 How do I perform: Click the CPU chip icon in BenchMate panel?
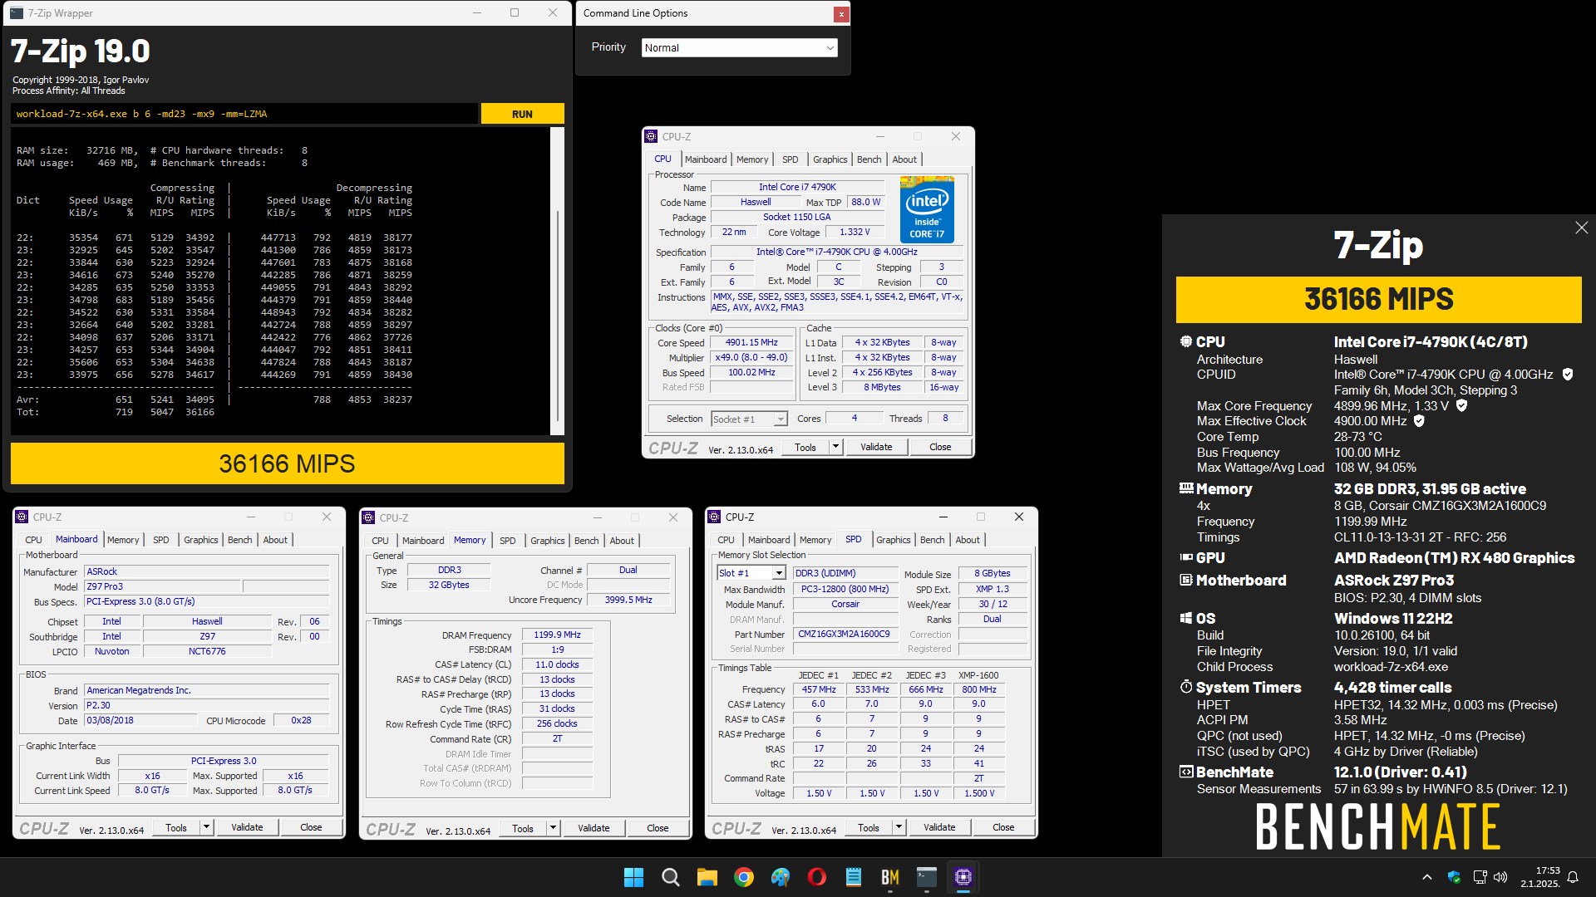tap(1186, 341)
